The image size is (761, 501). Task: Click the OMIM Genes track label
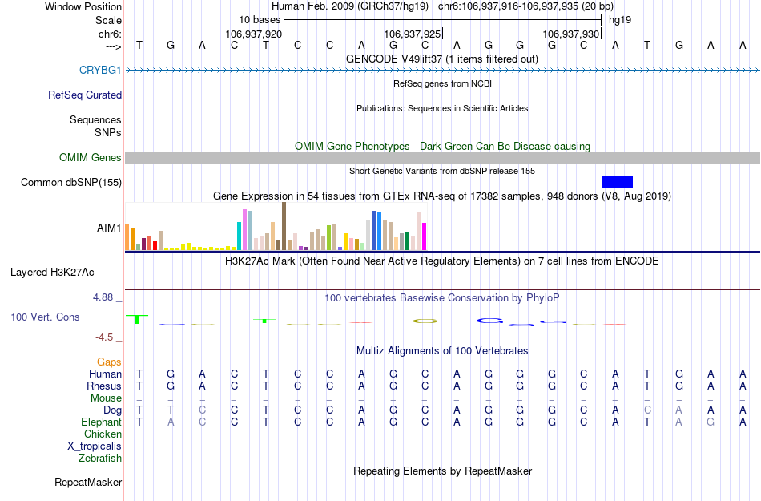click(90, 157)
